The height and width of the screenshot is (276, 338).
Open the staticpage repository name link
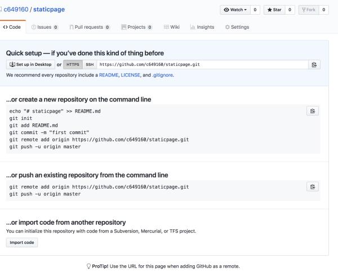click(x=49, y=10)
